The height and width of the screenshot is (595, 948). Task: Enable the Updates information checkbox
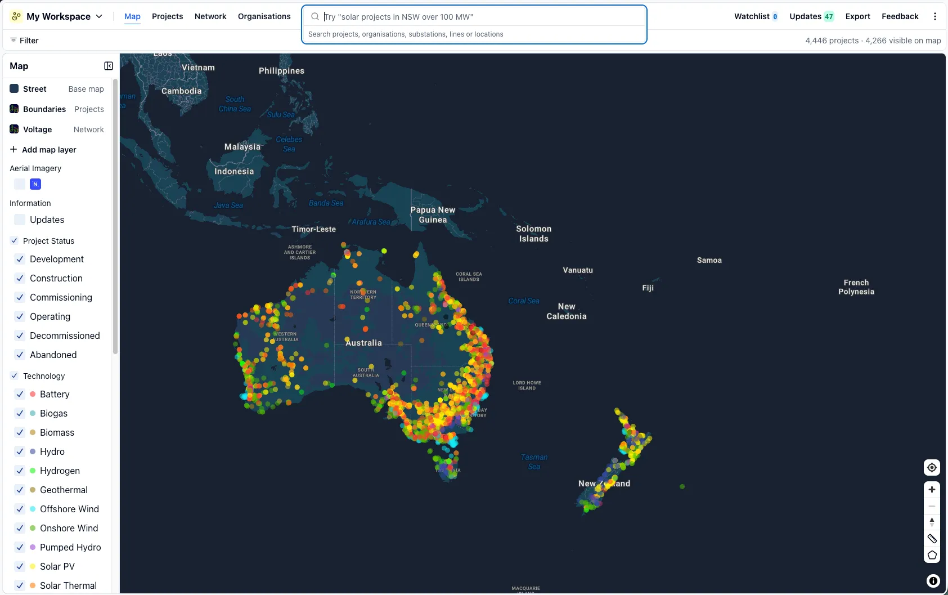pyautogui.click(x=20, y=220)
